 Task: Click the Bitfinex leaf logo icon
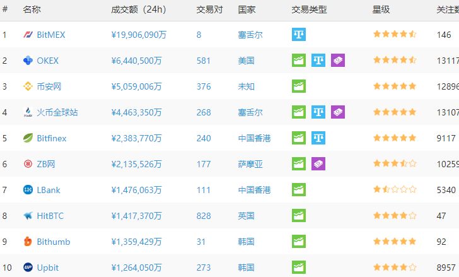coord(28,138)
